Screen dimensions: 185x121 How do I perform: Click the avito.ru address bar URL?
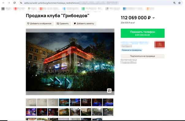point(52,3)
